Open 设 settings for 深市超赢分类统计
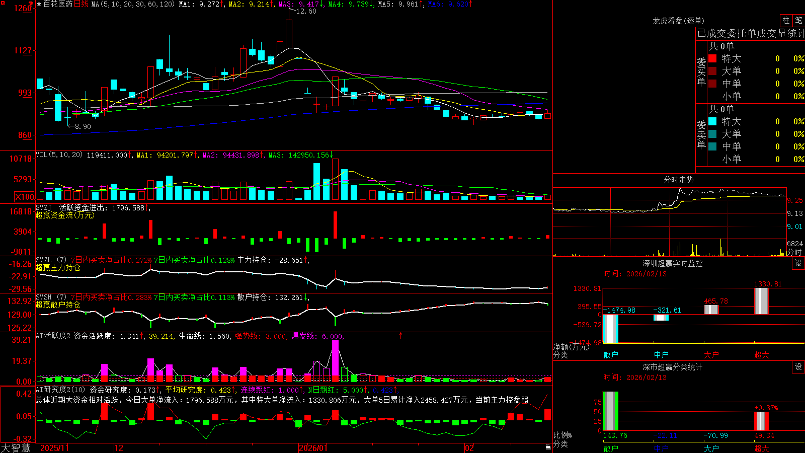The image size is (805, 453). pyautogui.click(x=798, y=367)
